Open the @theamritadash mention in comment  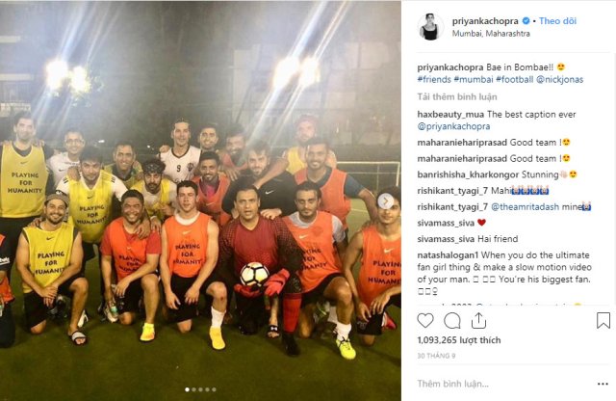pos(525,207)
